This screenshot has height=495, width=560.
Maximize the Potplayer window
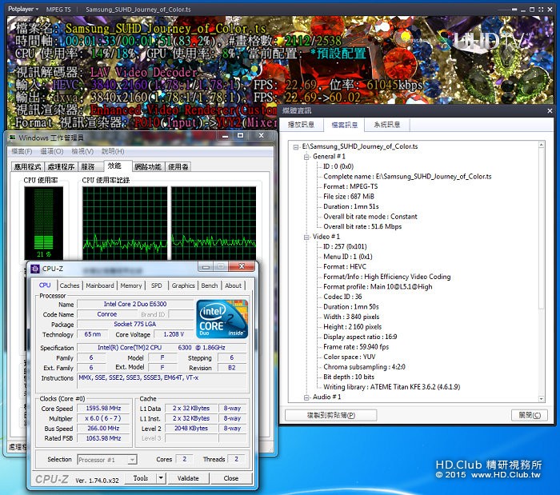point(532,10)
